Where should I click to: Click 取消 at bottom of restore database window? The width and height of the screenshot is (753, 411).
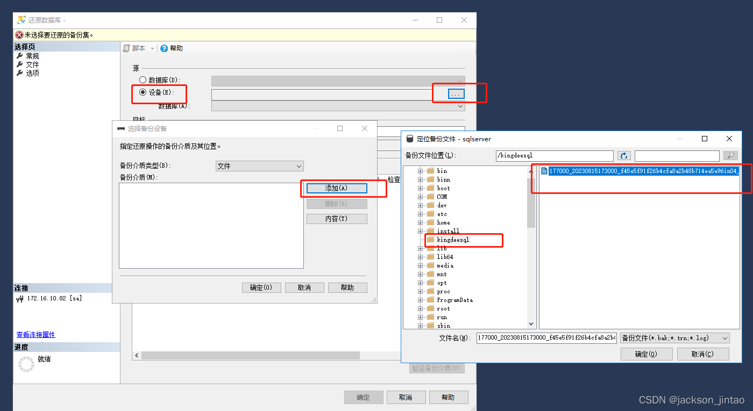(x=406, y=398)
